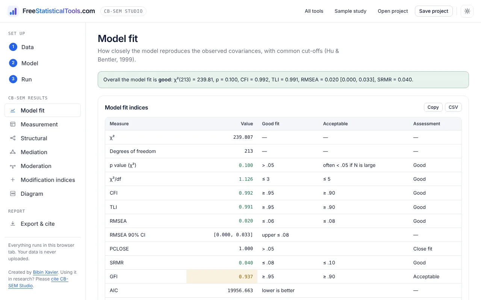This screenshot has width=481, height=300.
Task: Choose Open project in top navigation
Action: point(393,11)
